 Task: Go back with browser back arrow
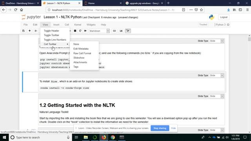coord(4,10)
